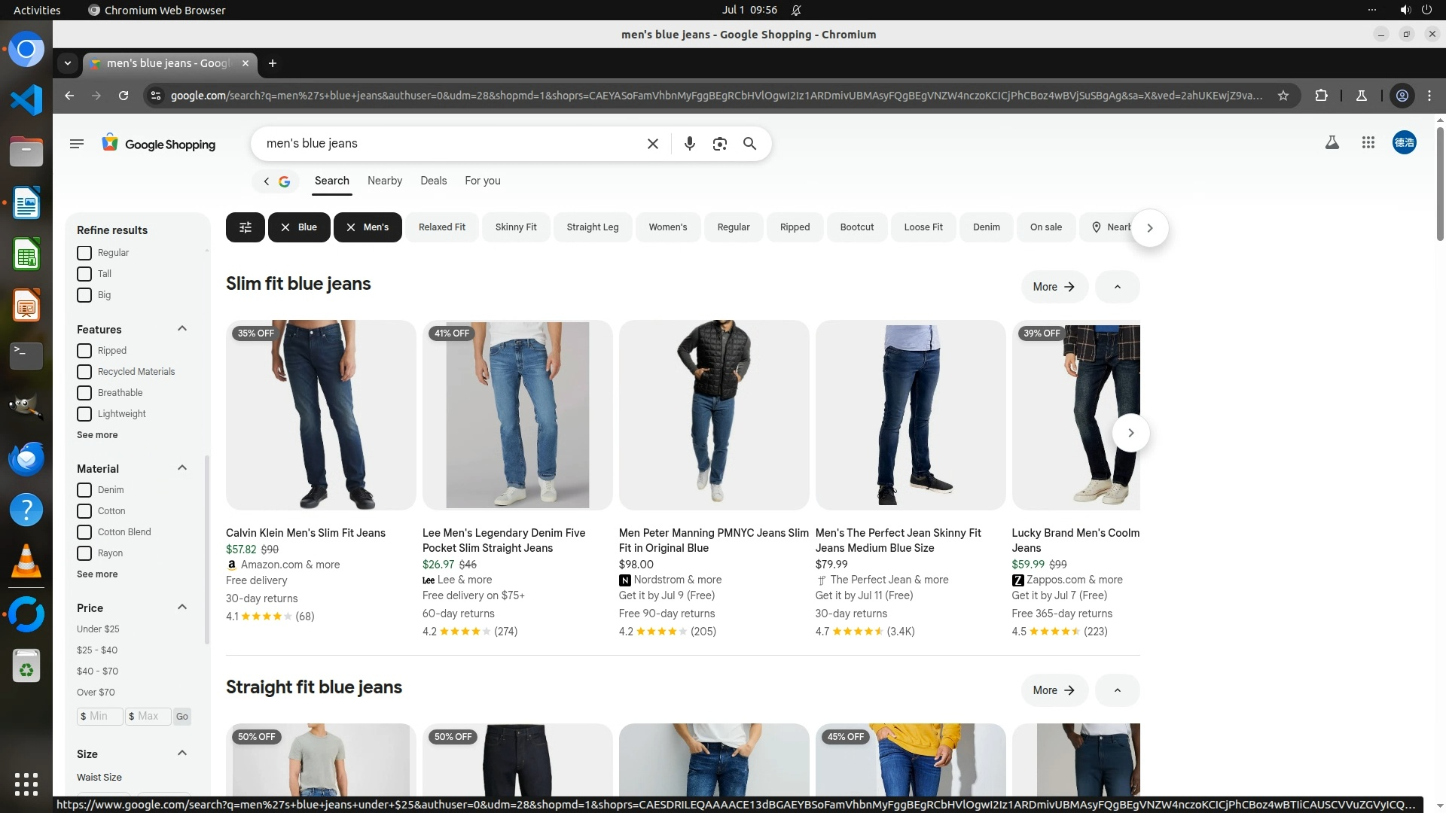Screen dimensions: 1446x813
Task: Open search by image camera icon
Action: 719,144
